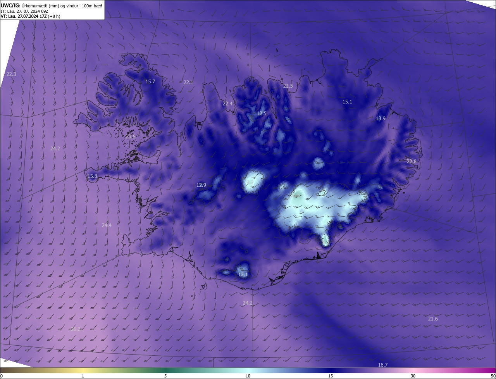Click the 16.7 value label
496x379 pixels.
[382, 365]
